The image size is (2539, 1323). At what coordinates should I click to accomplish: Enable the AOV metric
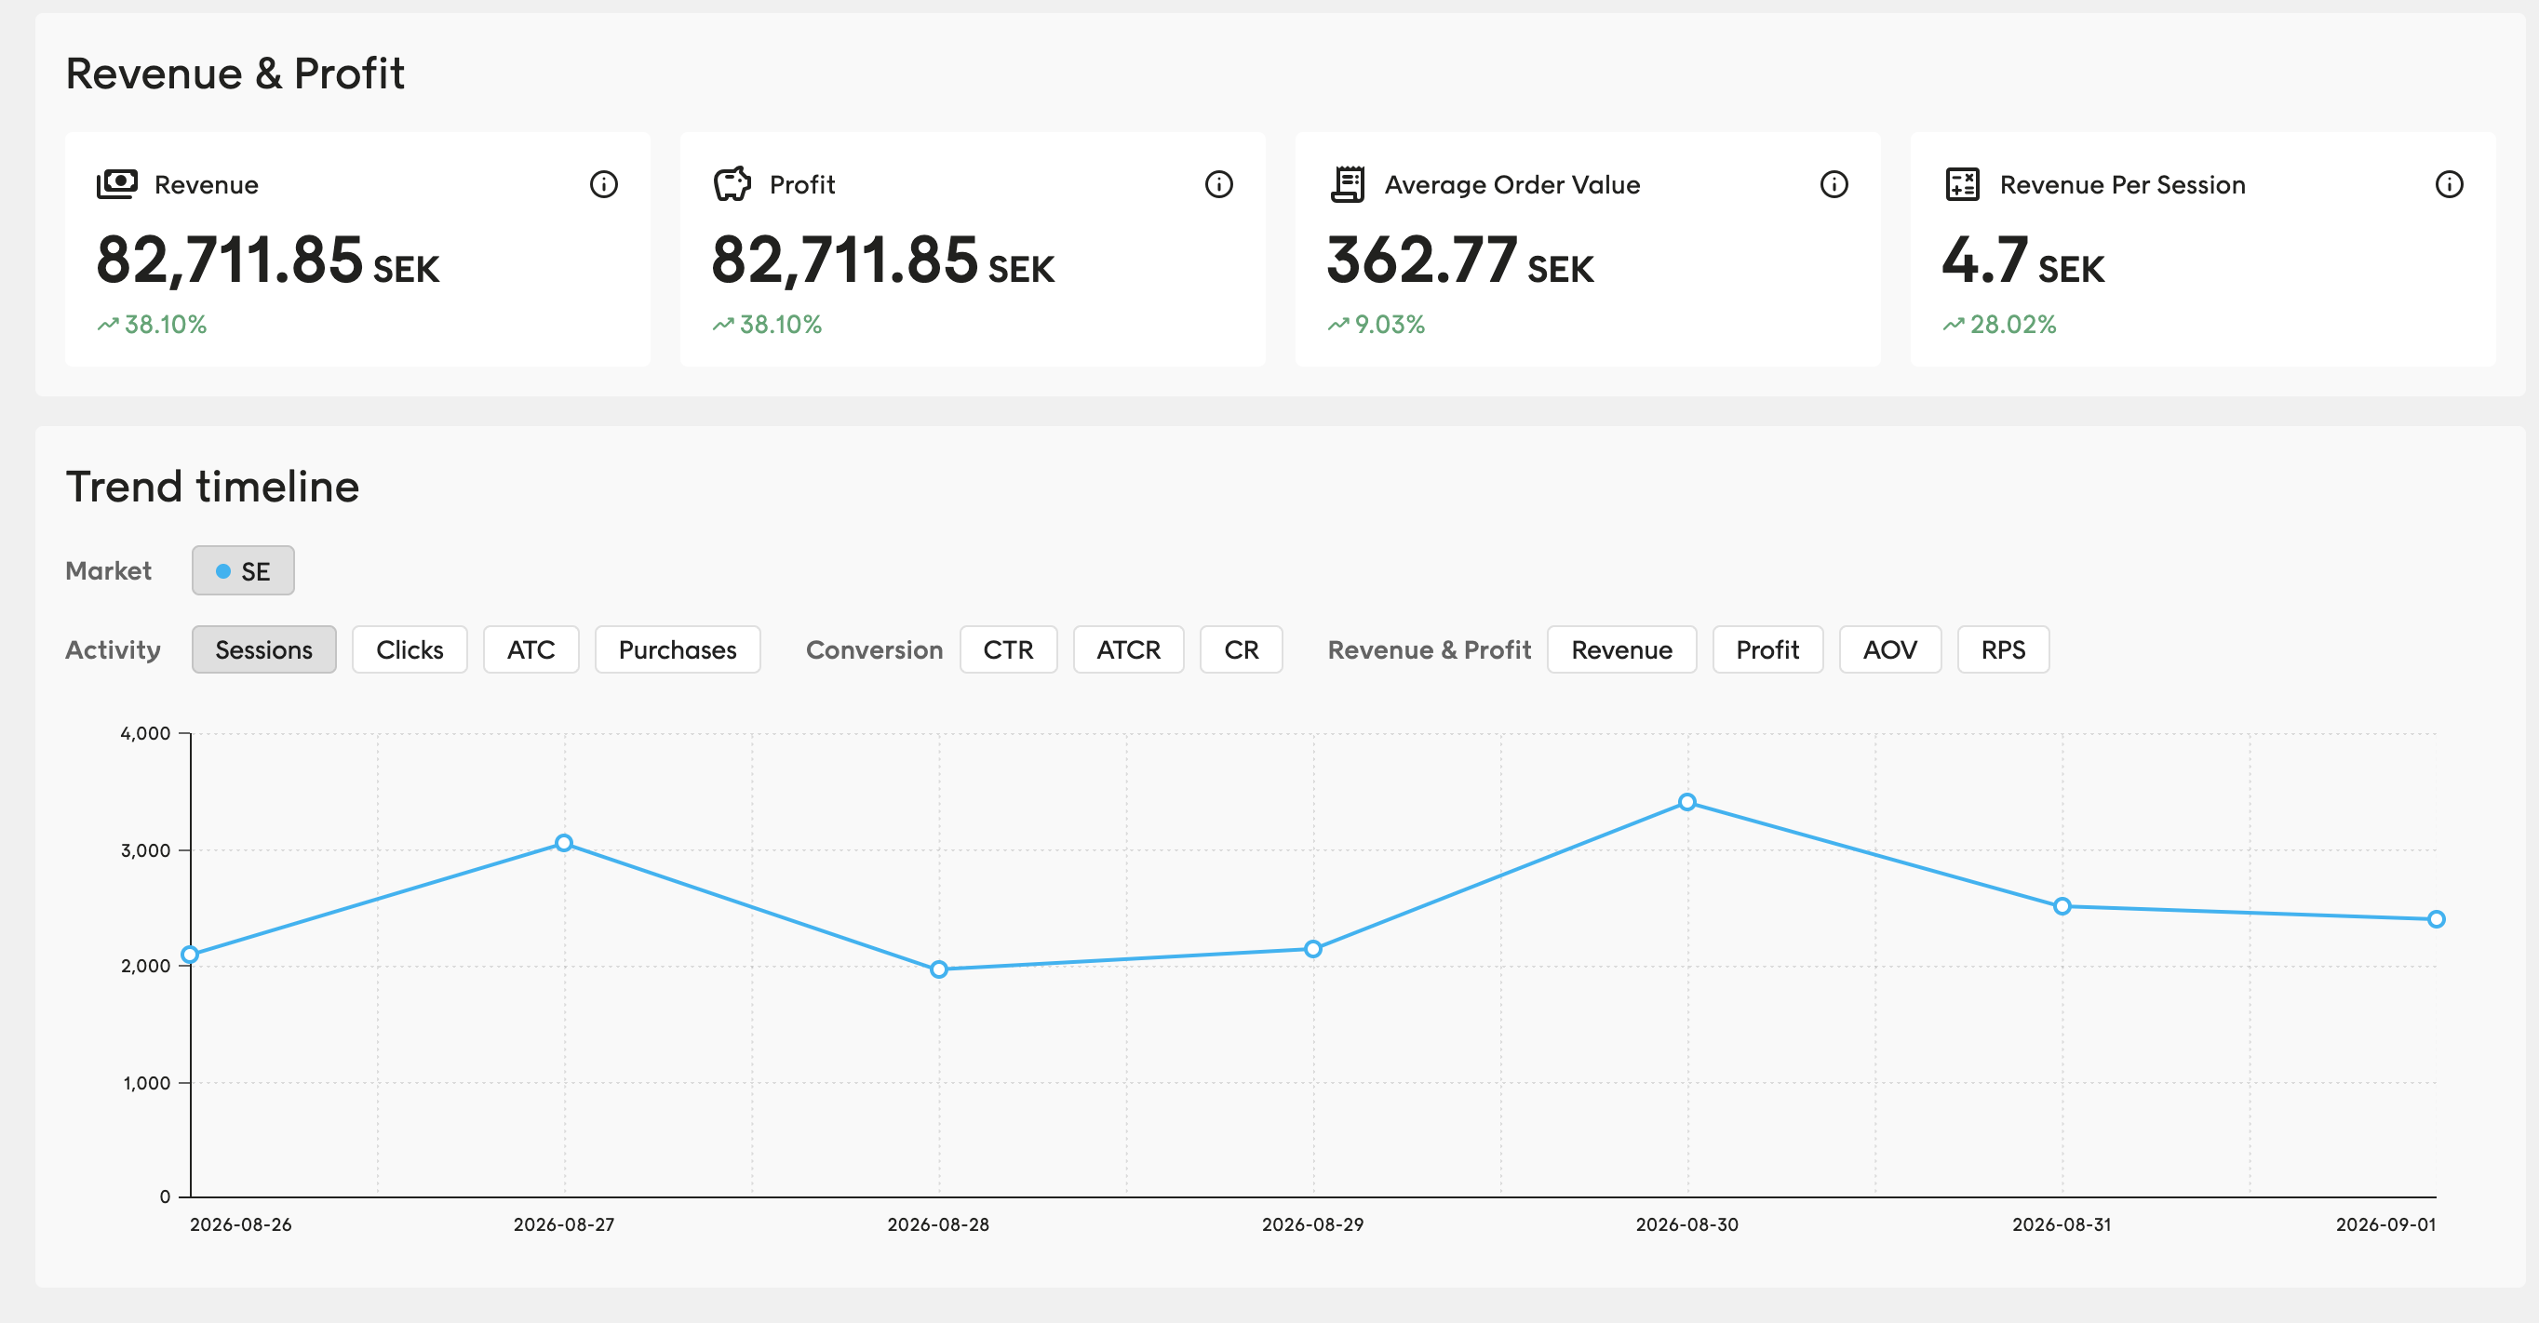(1889, 649)
